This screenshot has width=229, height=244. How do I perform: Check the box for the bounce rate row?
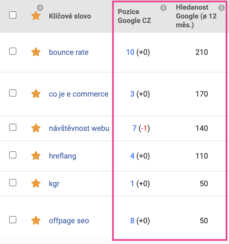click(x=13, y=51)
